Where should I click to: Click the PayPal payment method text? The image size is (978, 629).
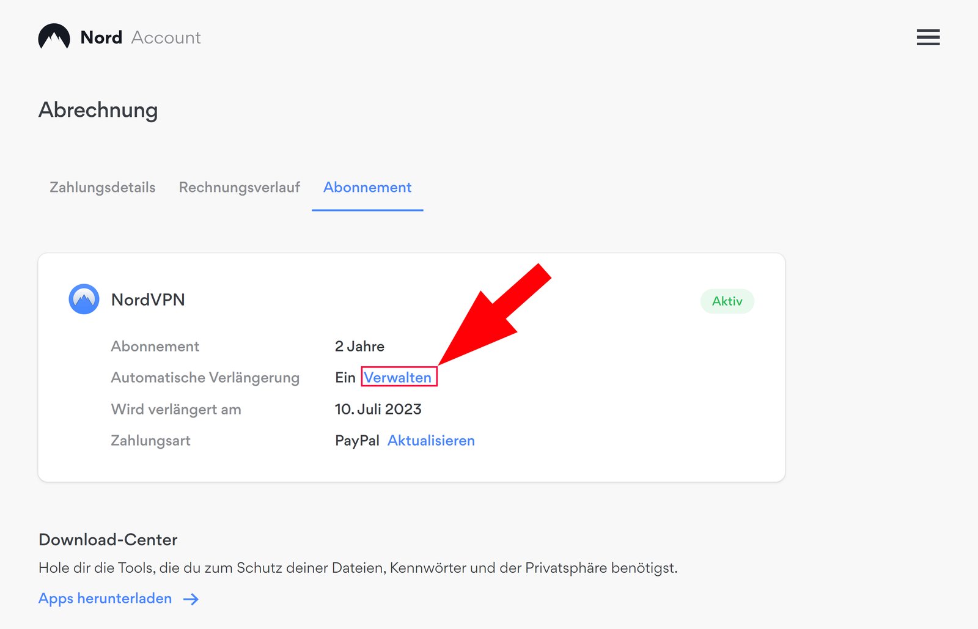pyautogui.click(x=357, y=441)
